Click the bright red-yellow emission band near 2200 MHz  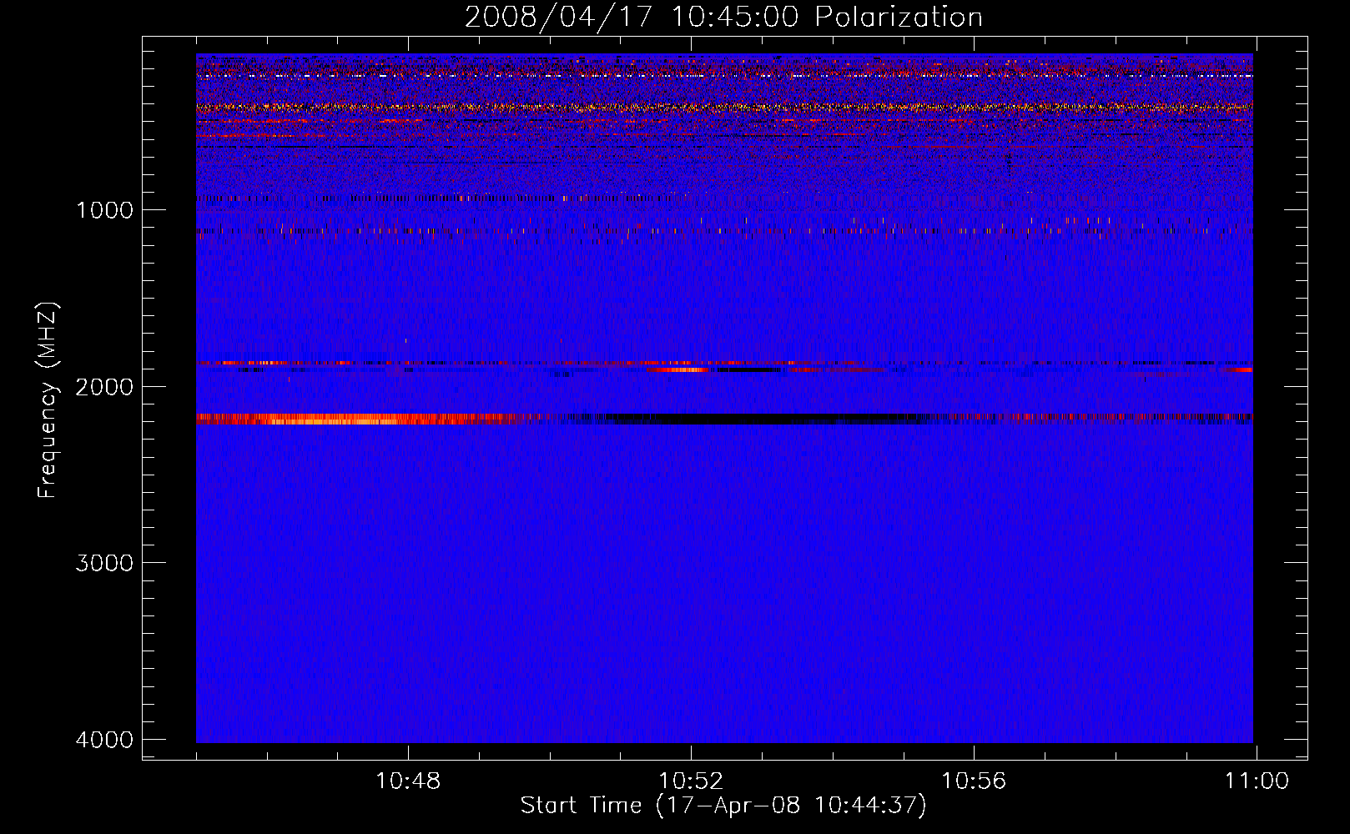359,420
